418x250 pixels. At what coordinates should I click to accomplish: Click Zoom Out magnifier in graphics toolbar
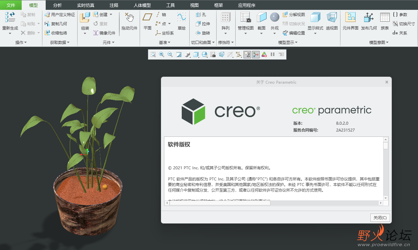tap(170, 54)
